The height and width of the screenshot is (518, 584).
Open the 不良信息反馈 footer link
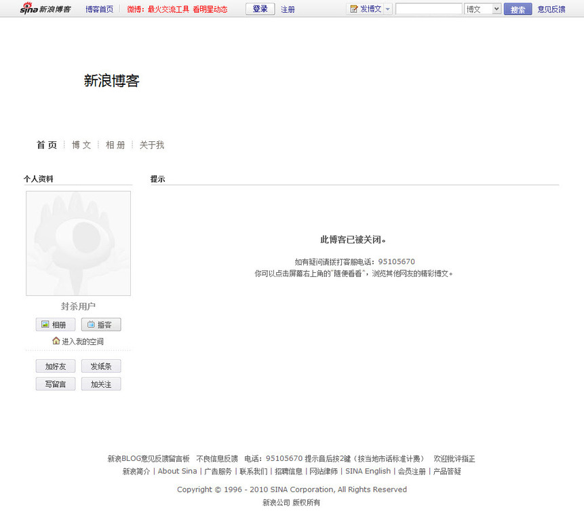(x=217, y=458)
